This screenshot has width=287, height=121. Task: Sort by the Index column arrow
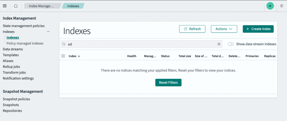[x=79, y=56]
